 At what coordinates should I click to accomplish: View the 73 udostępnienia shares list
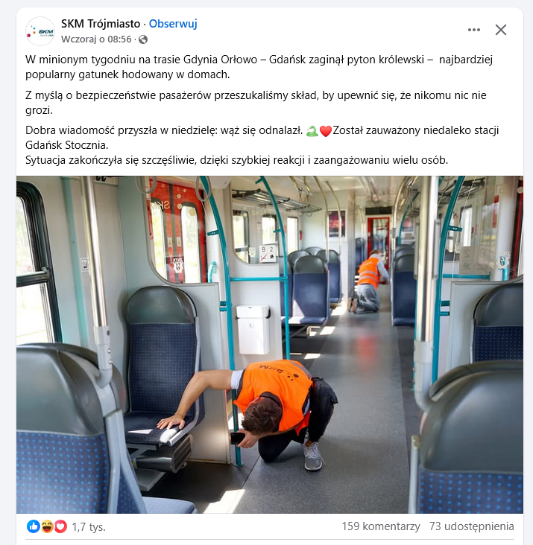click(x=471, y=526)
